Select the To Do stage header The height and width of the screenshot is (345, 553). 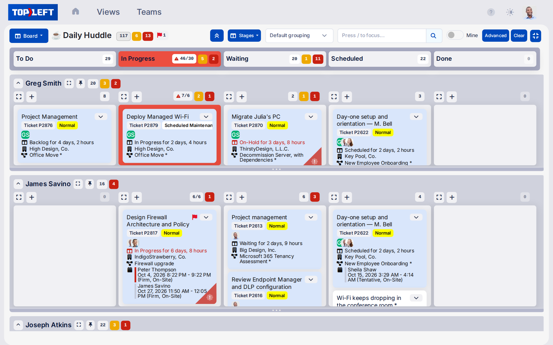click(65, 59)
